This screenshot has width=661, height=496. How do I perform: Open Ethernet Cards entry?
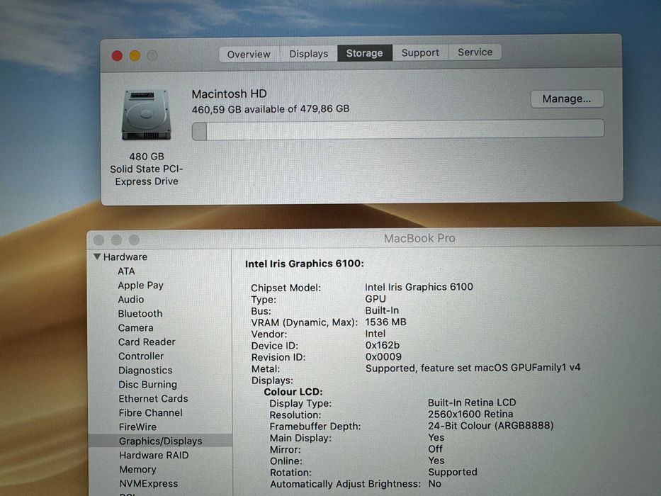coord(154,398)
